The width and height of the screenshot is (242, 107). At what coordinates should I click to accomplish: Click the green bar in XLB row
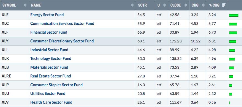[x=231, y=68]
